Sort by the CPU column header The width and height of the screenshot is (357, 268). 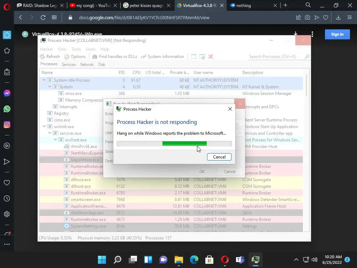pyautogui.click(x=136, y=73)
